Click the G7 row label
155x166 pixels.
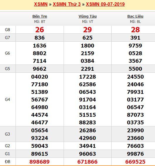[x=7, y=38]
